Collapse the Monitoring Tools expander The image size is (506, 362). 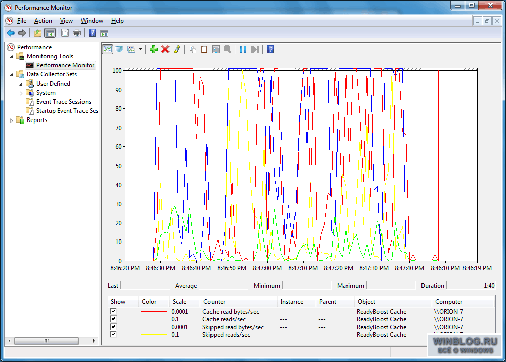point(12,57)
